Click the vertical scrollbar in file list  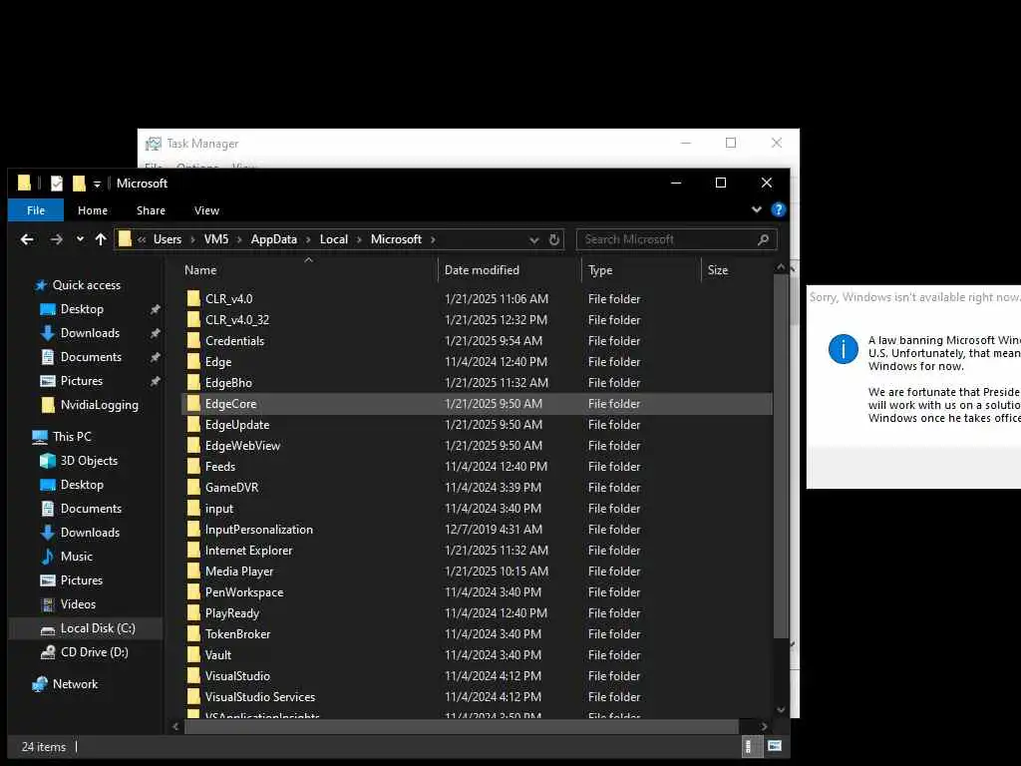click(x=781, y=456)
